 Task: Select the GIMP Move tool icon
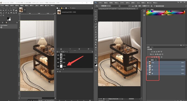(1, 10)
